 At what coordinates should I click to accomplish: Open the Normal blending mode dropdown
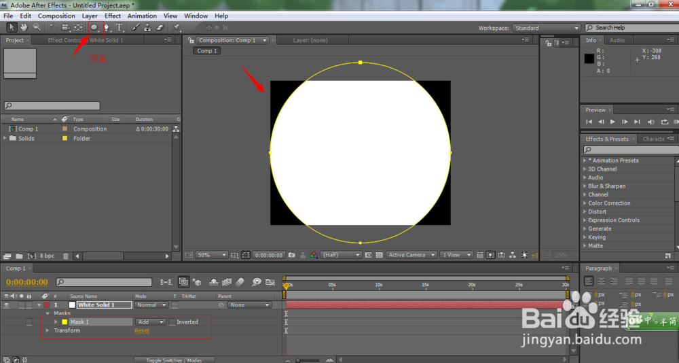tap(151, 305)
